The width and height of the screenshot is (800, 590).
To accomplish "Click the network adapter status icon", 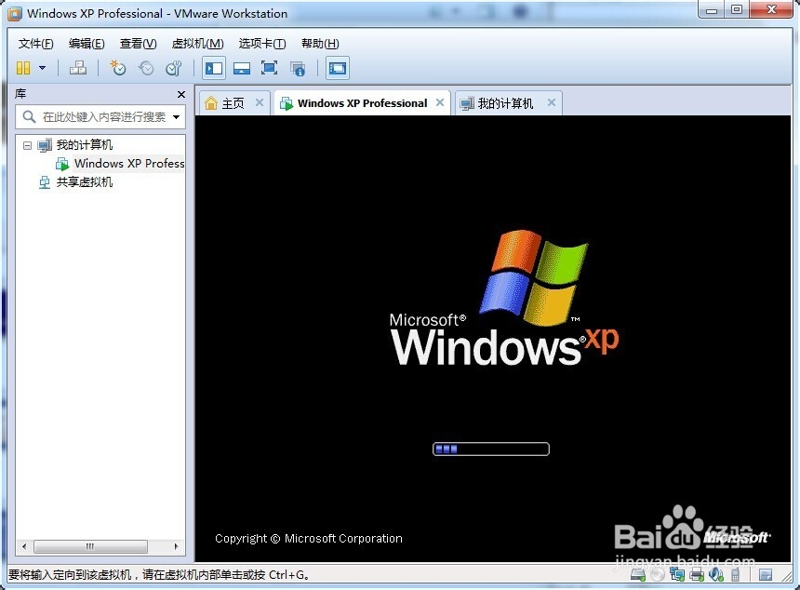I will 677,574.
